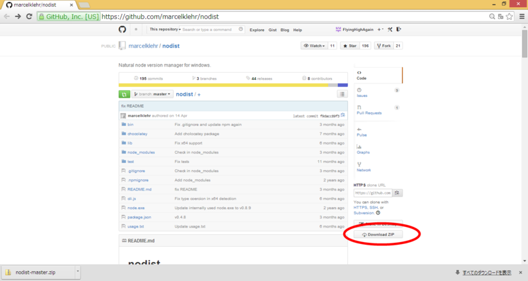View 44 releases
This screenshot has height=281, width=528.
(259, 78)
